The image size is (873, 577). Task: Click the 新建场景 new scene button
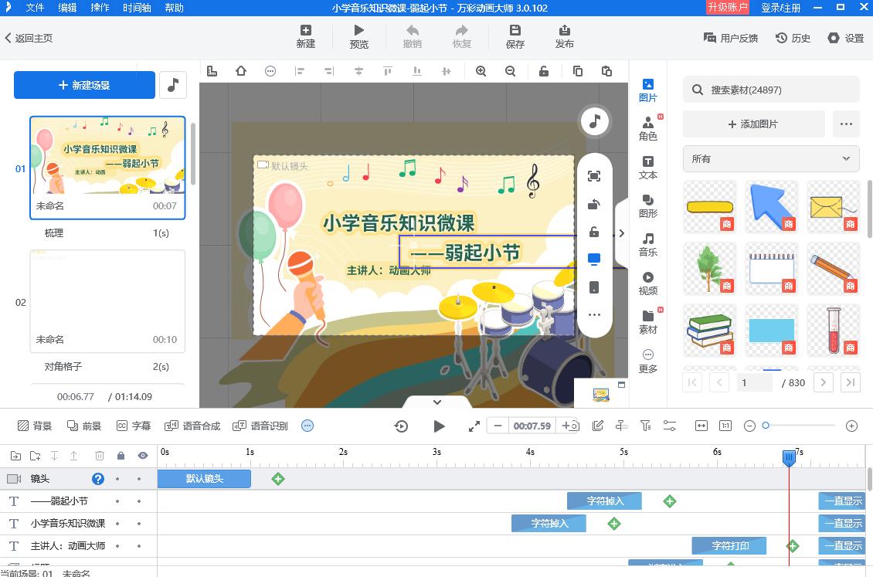[84, 85]
